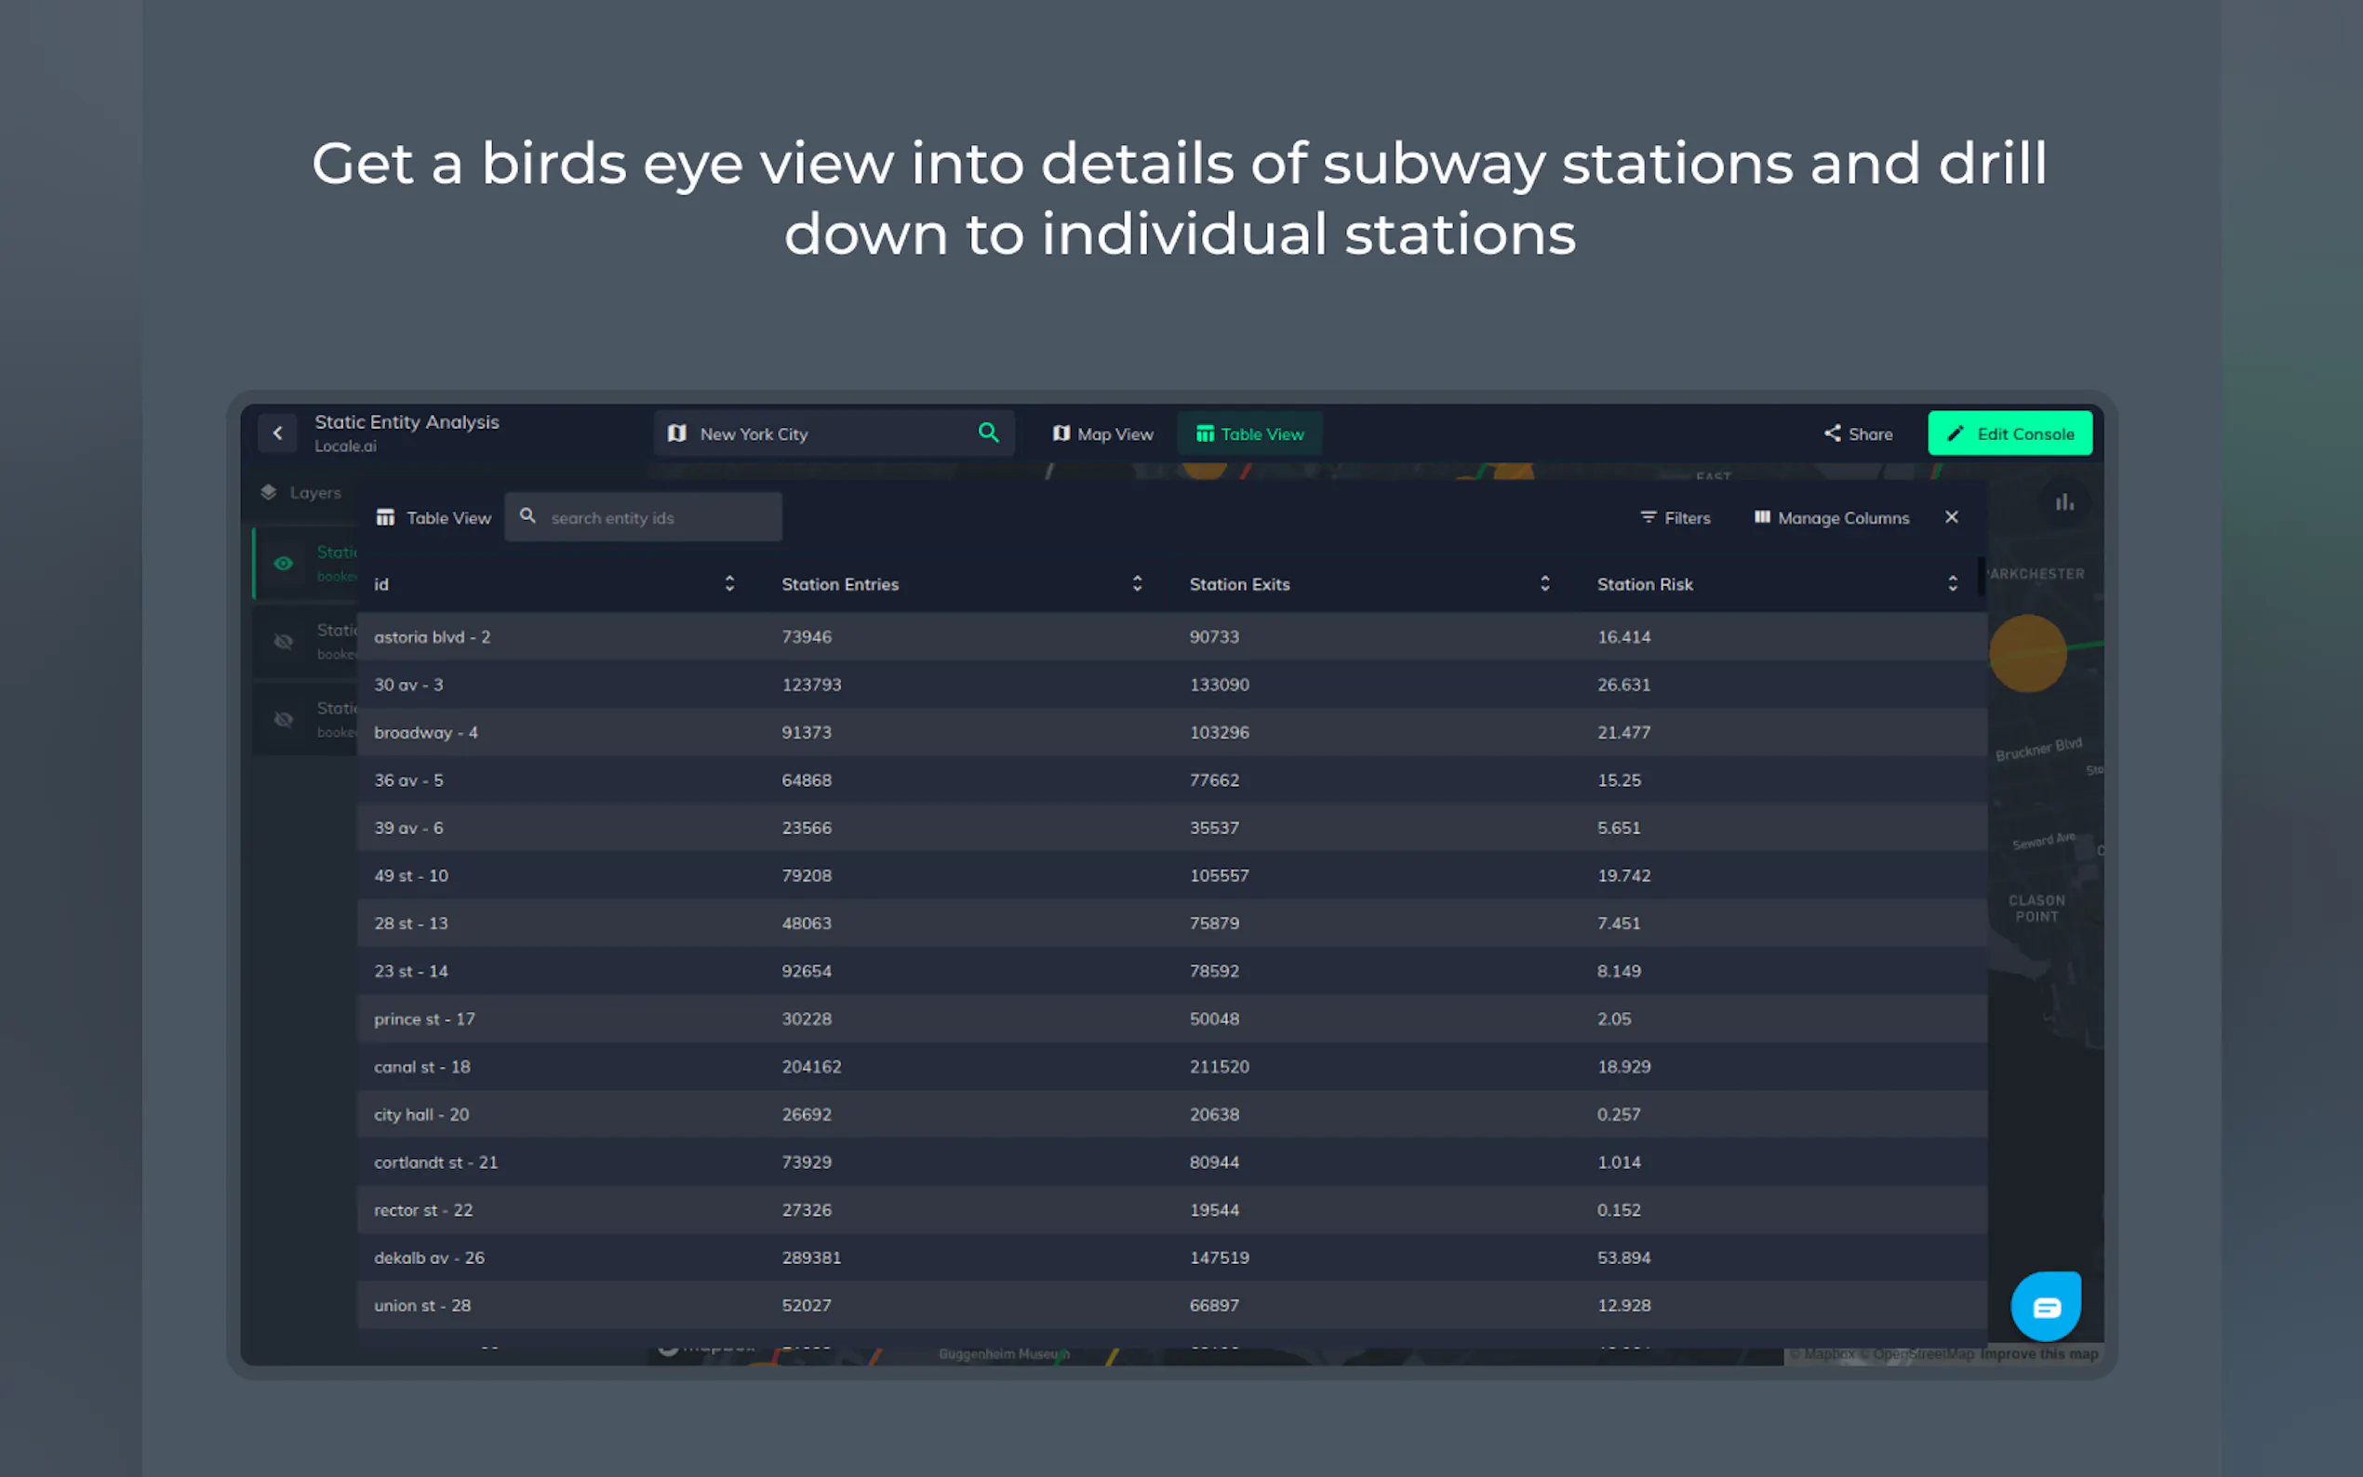
Task: Show the third hidden Static layer
Action: pyautogui.click(x=284, y=720)
